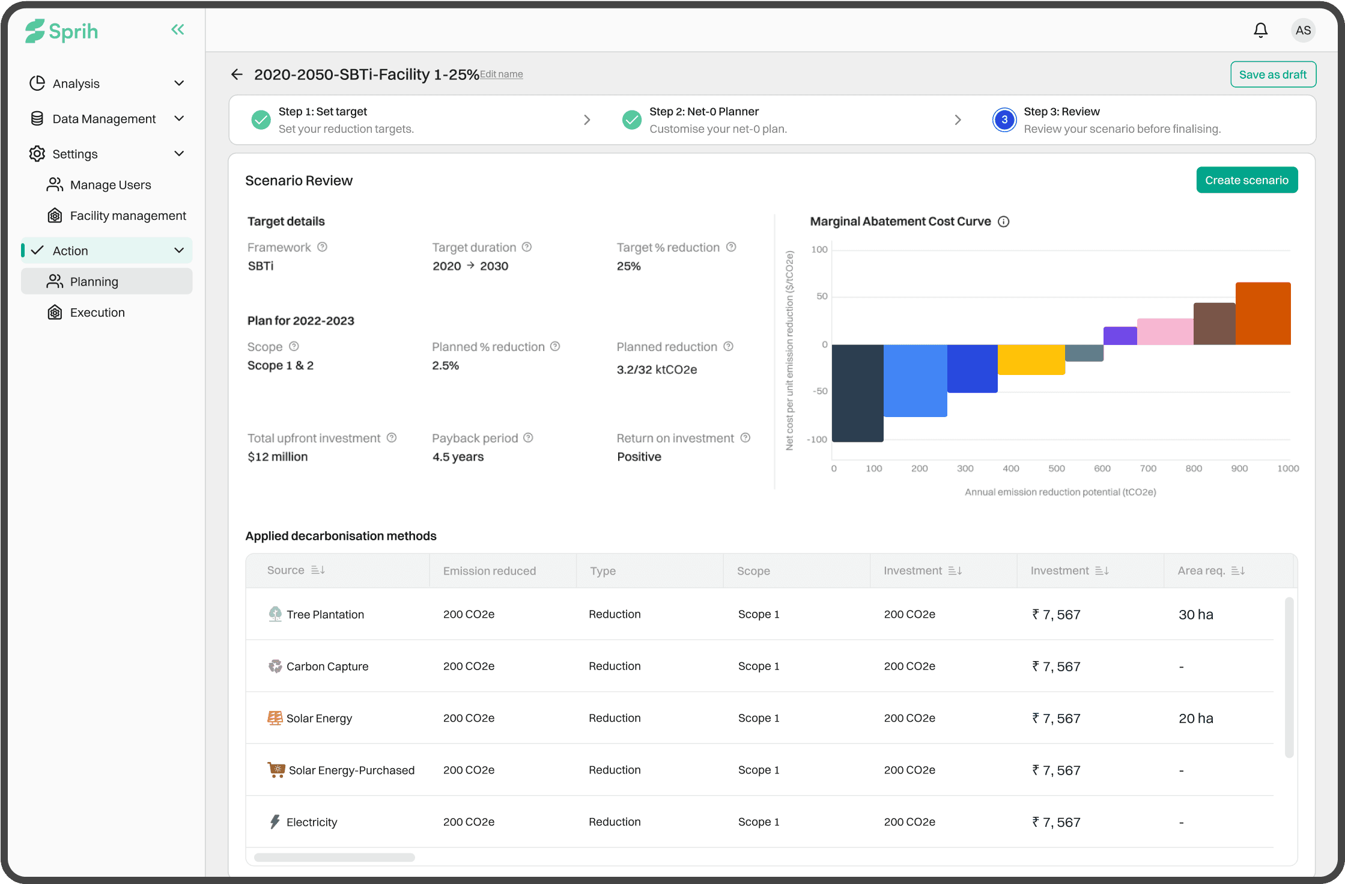1345x884 pixels.
Task: Open AS user avatar
Action: coord(1303,30)
